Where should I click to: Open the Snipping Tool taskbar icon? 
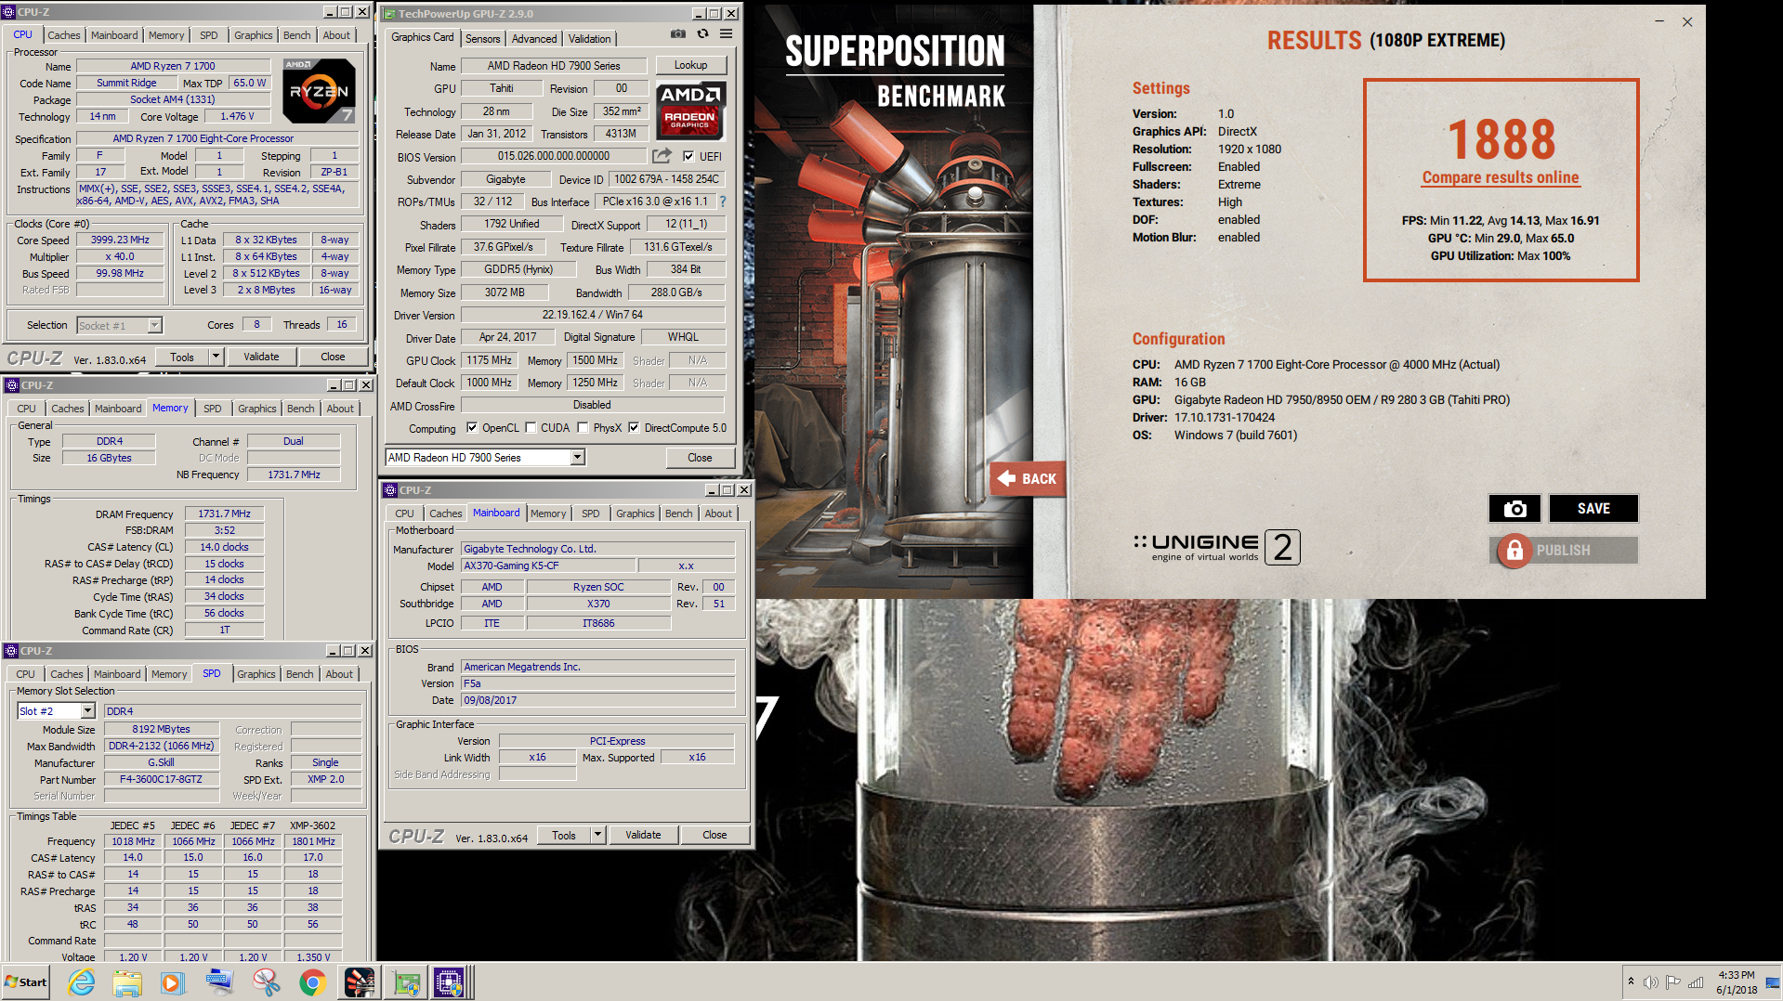(267, 981)
